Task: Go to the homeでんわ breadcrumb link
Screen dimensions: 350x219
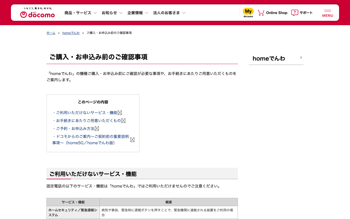Action: tap(71, 33)
